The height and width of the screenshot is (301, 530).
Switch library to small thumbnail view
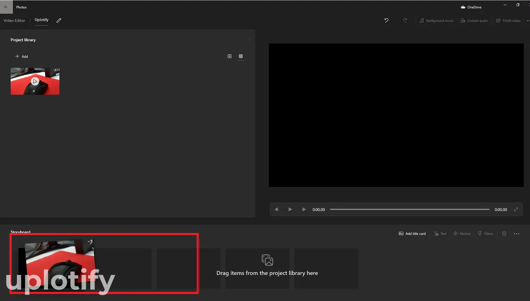[241, 56]
